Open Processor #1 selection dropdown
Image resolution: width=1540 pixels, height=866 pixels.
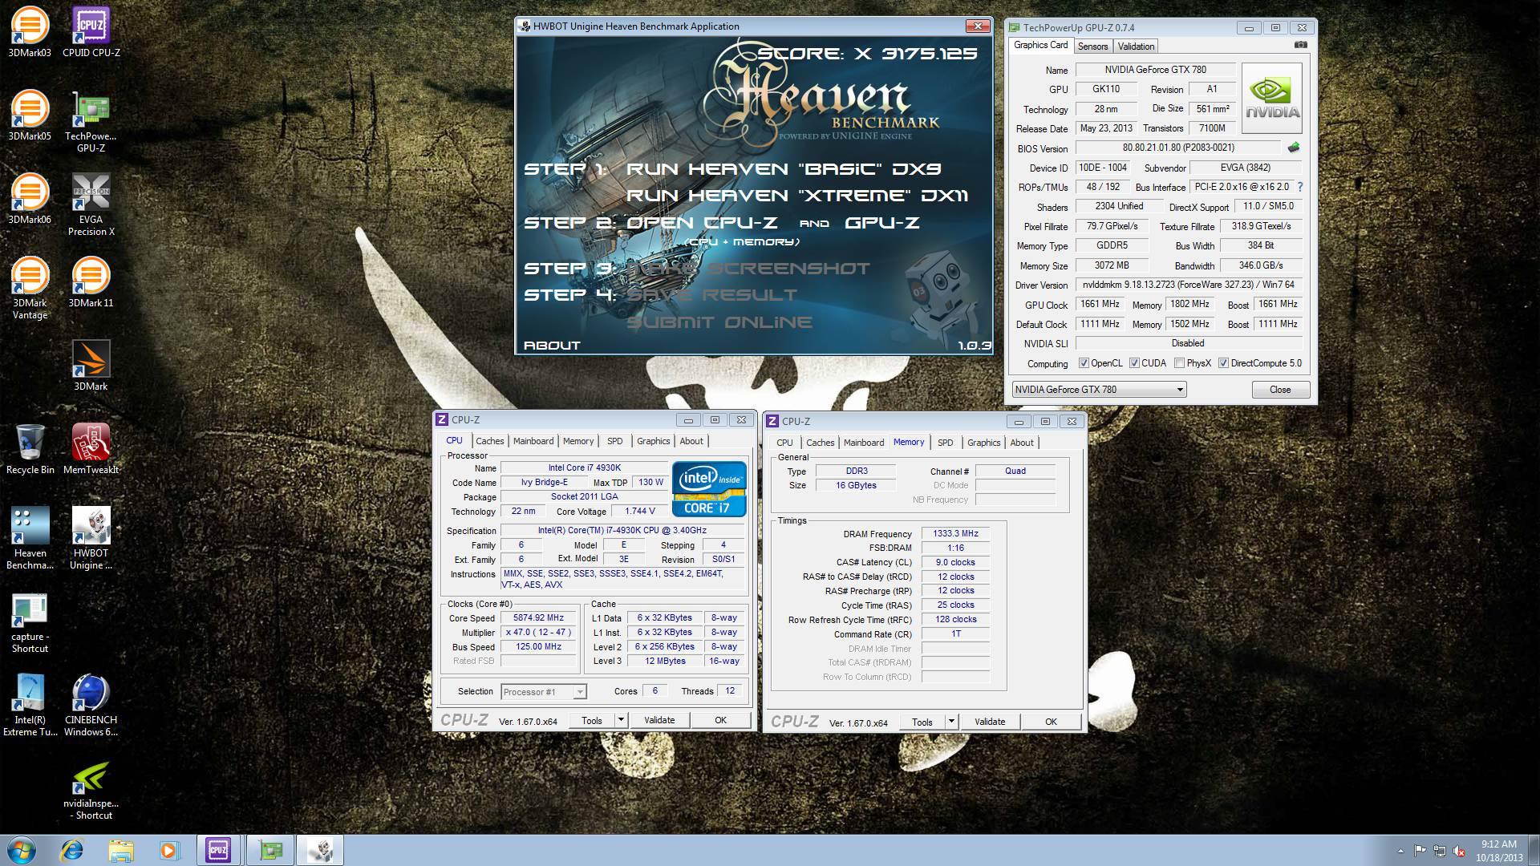pyautogui.click(x=544, y=691)
